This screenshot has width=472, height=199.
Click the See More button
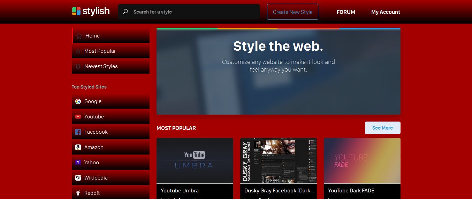[x=382, y=128]
